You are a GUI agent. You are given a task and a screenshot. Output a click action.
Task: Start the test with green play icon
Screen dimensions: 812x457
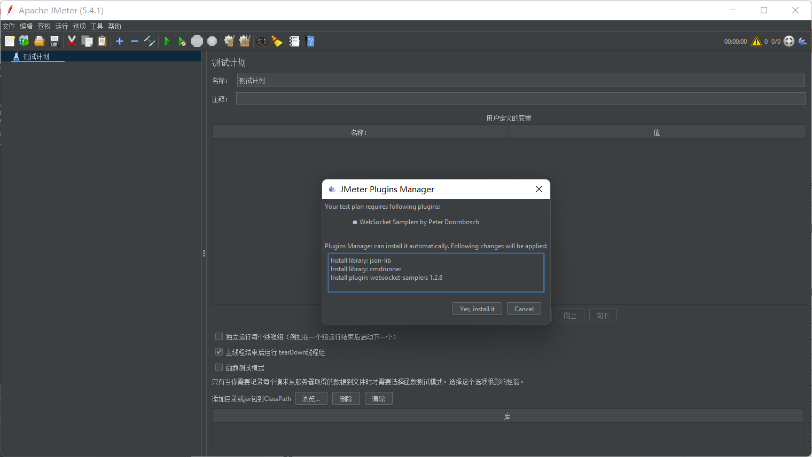click(167, 41)
